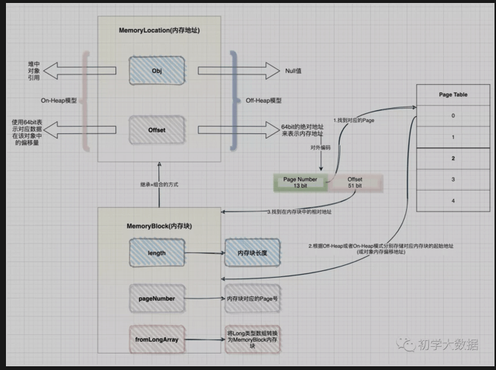This screenshot has height=370, width=496.
Task: Click the 64bit的绝对地址来表示内存地址 text
Action: (x=303, y=130)
